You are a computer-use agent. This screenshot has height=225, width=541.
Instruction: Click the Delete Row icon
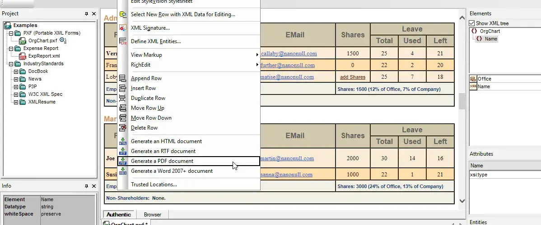click(122, 128)
